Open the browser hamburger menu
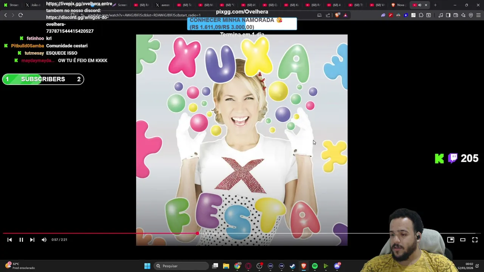 478,15
